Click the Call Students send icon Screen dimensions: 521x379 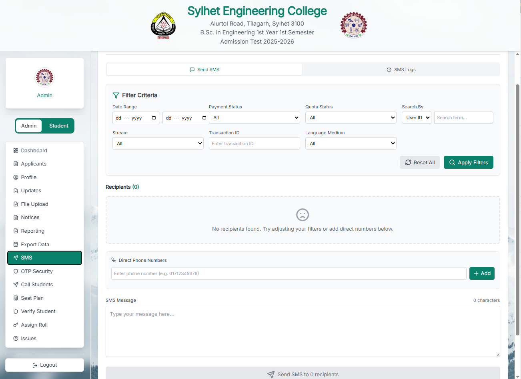pyautogui.click(x=16, y=285)
